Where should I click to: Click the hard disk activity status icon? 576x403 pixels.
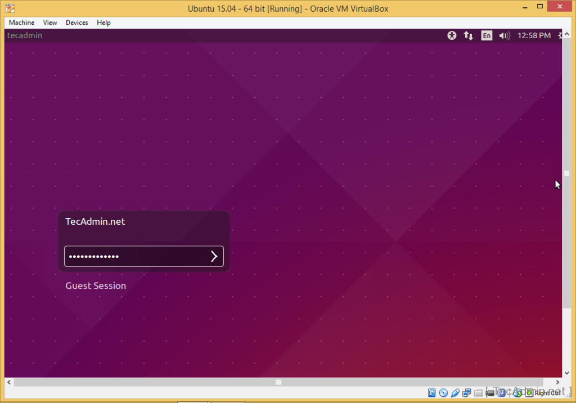click(x=432, y=392)
